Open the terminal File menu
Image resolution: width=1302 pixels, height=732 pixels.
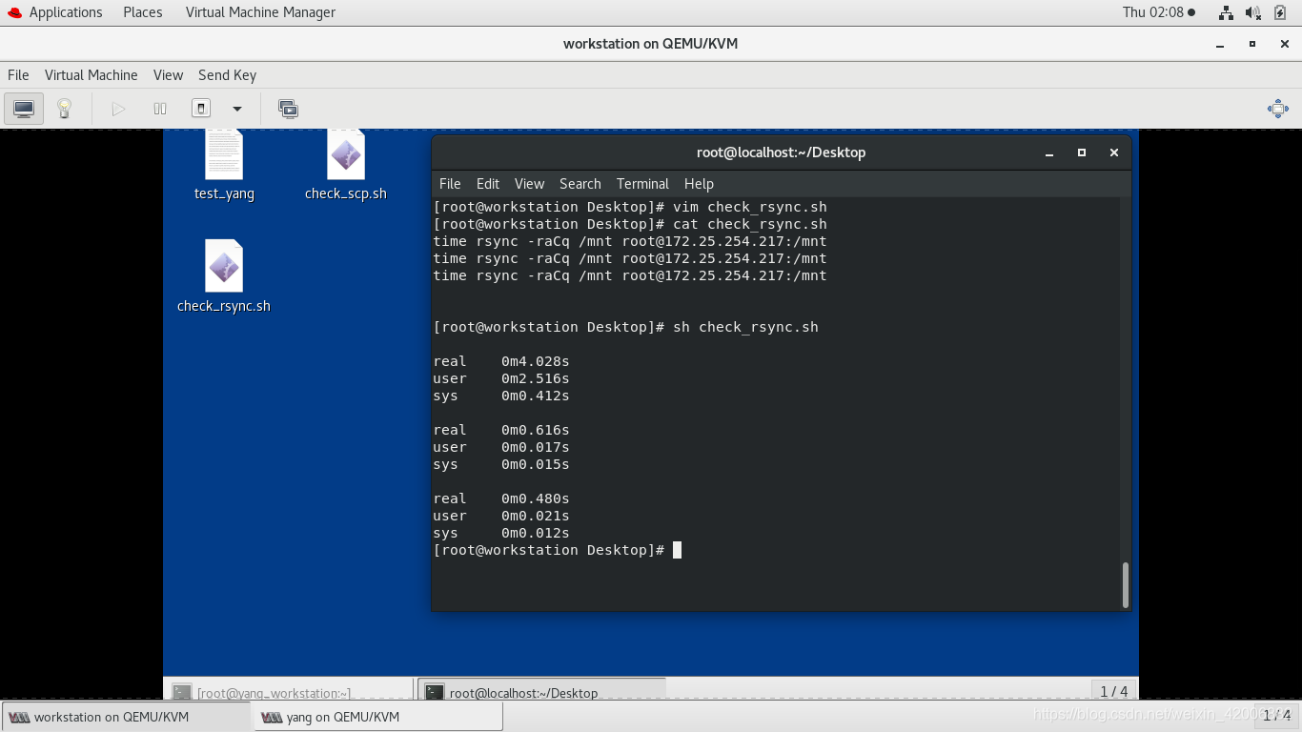pyautogui.click(x=450, y=184)
